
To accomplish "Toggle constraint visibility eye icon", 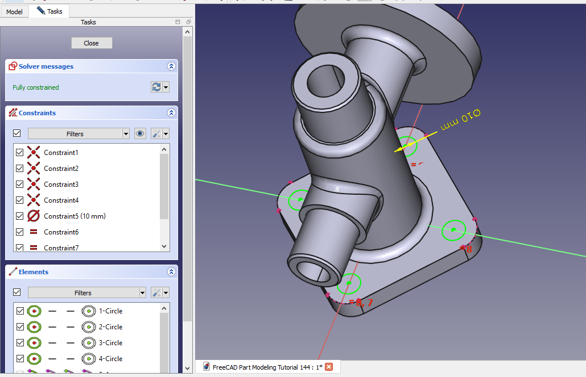I will pos(140,133).
